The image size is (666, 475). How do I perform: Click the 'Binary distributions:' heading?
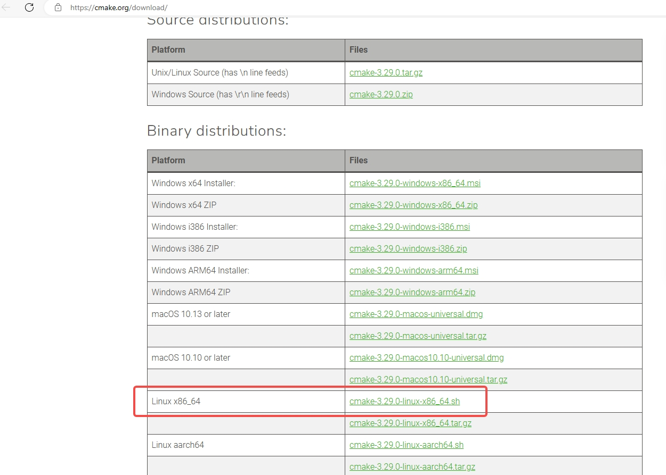click(216, 131)
